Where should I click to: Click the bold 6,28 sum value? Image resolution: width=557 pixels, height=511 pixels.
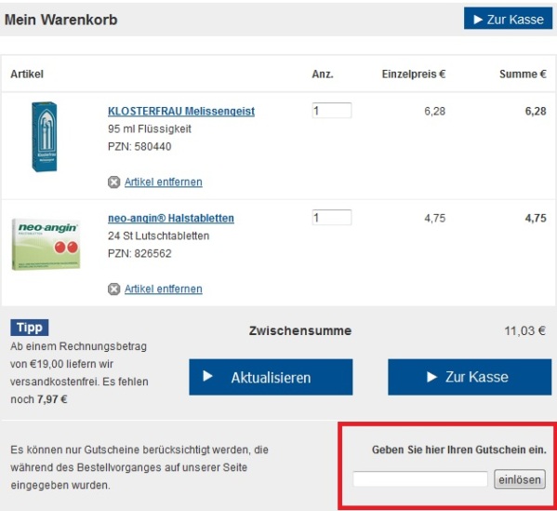(x=536, y=112)
